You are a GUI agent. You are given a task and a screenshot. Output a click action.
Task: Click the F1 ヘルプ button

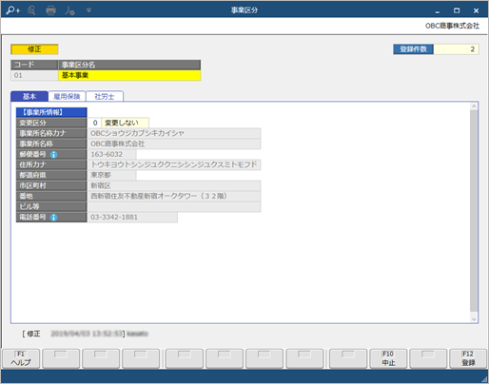tap(21, 358)
